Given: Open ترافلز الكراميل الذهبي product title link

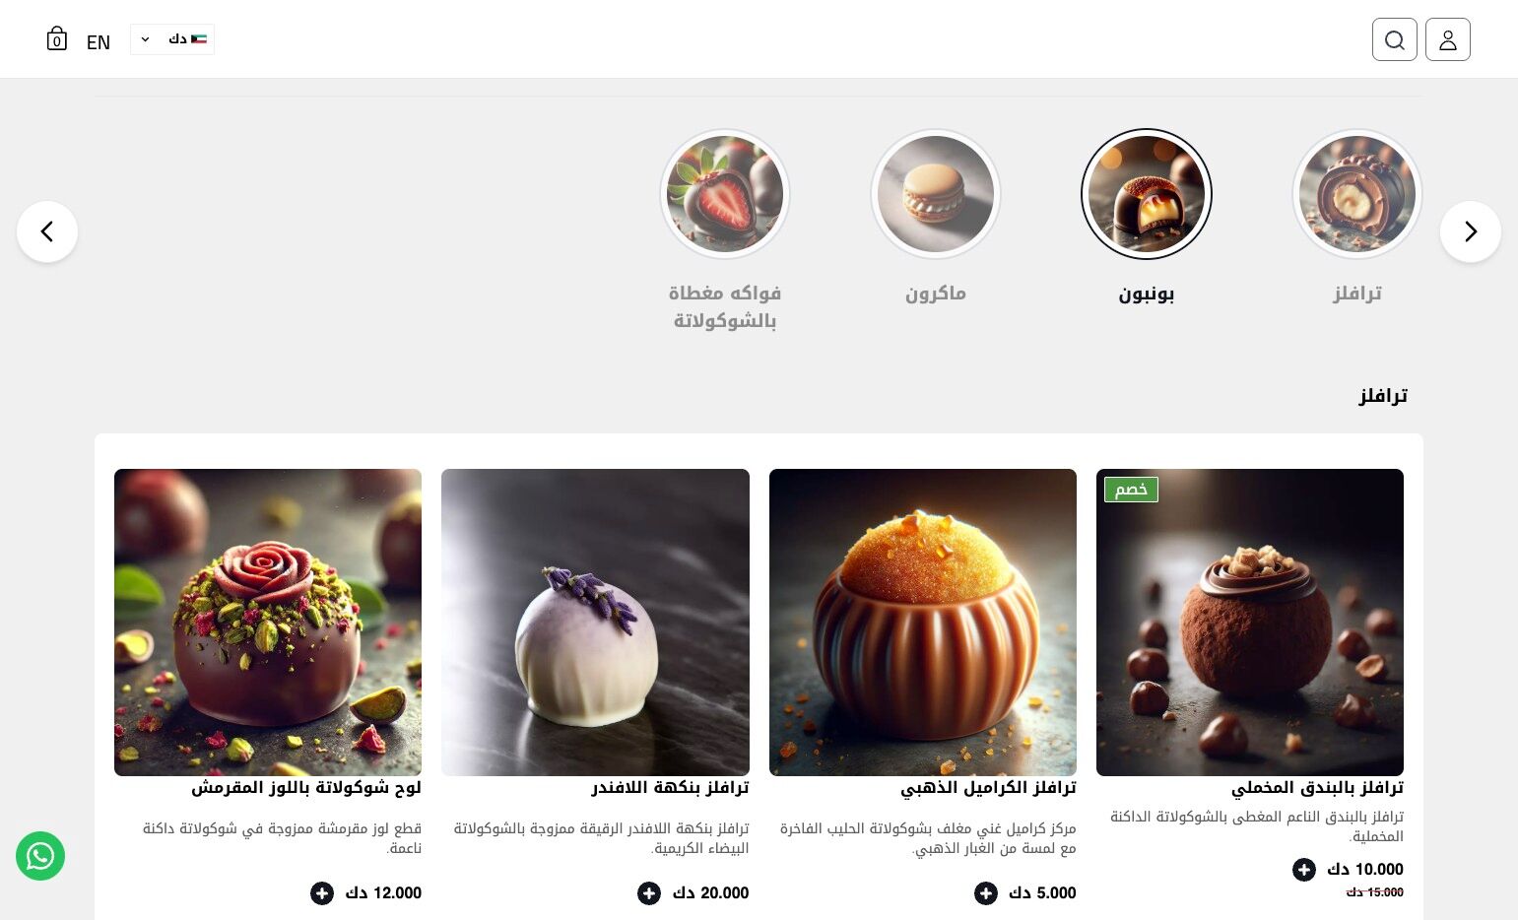Looking at the screenshot, I should [988, 788].
